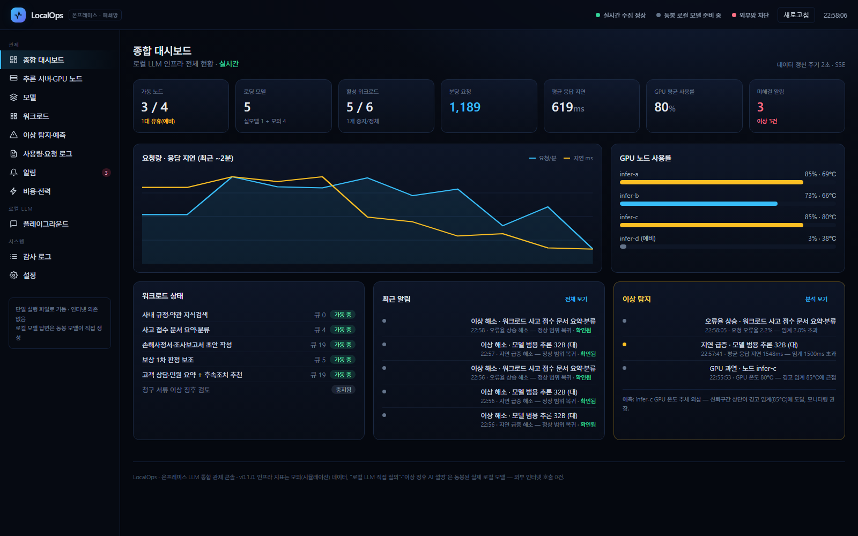Image resolution: width=858 pixels, height=536 pixels.
Task: Open the 알림 bell icon
Action: (14, 172)
